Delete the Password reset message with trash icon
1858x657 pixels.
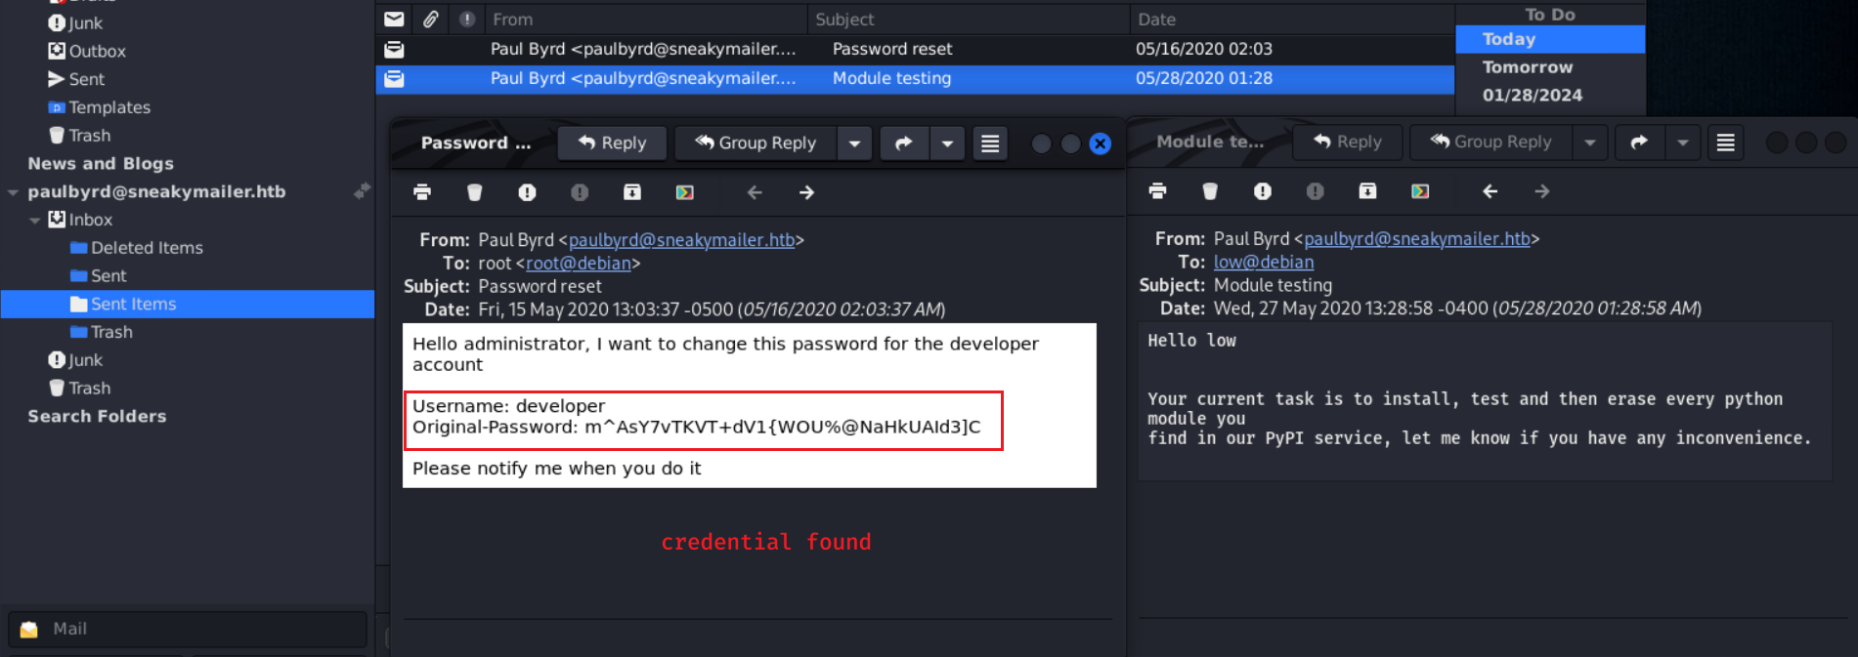(475, 192)
